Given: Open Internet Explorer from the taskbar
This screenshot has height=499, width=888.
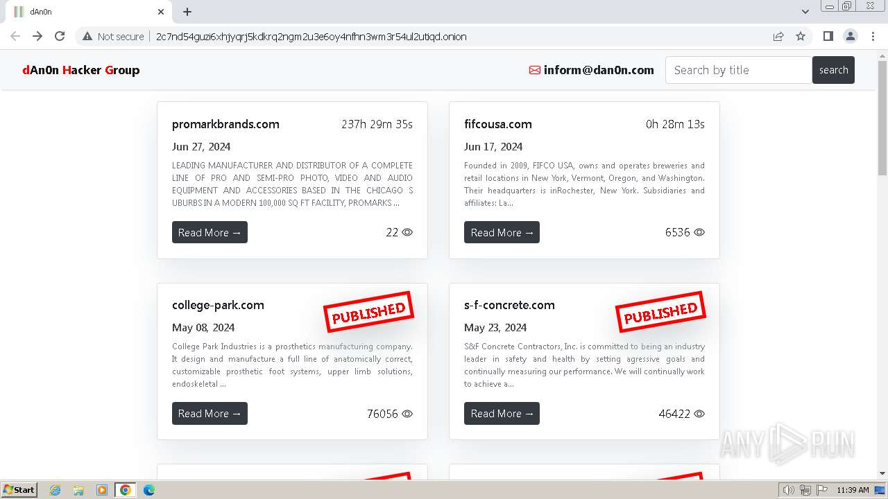Looking at the screenshot, I should (x=55, y=490).
